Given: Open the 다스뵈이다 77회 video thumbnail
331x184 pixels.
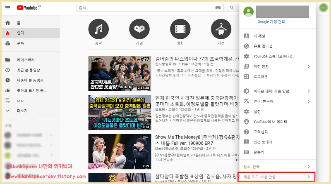Looking at the screenshot, I should click(x=120, y=73).
